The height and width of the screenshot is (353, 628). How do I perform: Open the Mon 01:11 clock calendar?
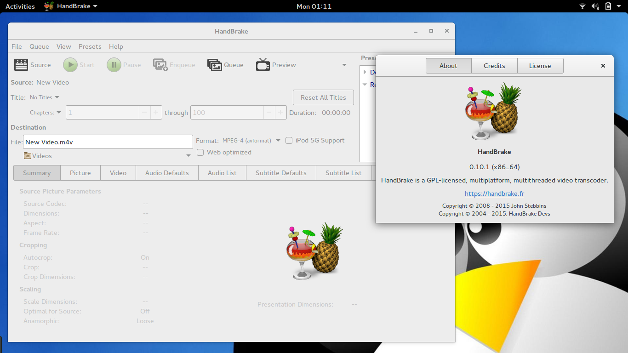314,6
